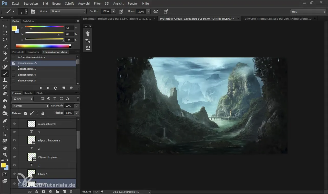Select the Zoom tool

tap(5, 154)
